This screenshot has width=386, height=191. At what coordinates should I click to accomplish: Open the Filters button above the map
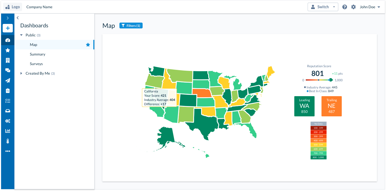[x=131, y=26]
